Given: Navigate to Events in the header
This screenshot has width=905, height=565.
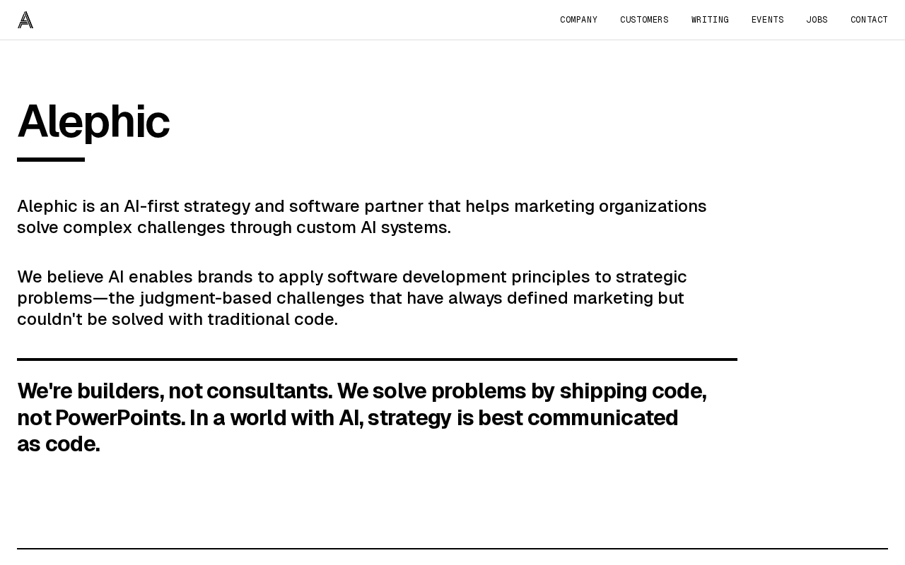Looking at the screenshot, I should pos(767,20).
